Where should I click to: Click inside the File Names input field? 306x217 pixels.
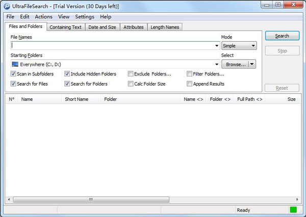113,45
